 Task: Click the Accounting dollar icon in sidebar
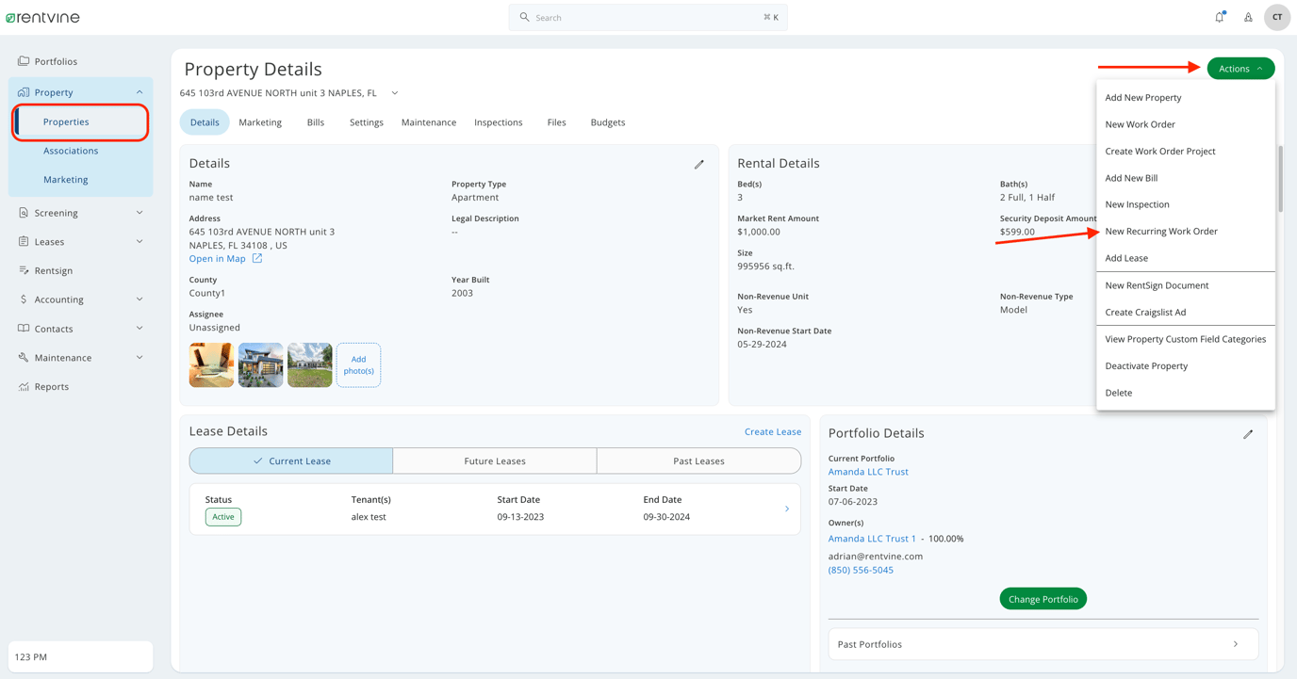click(23, 299)
